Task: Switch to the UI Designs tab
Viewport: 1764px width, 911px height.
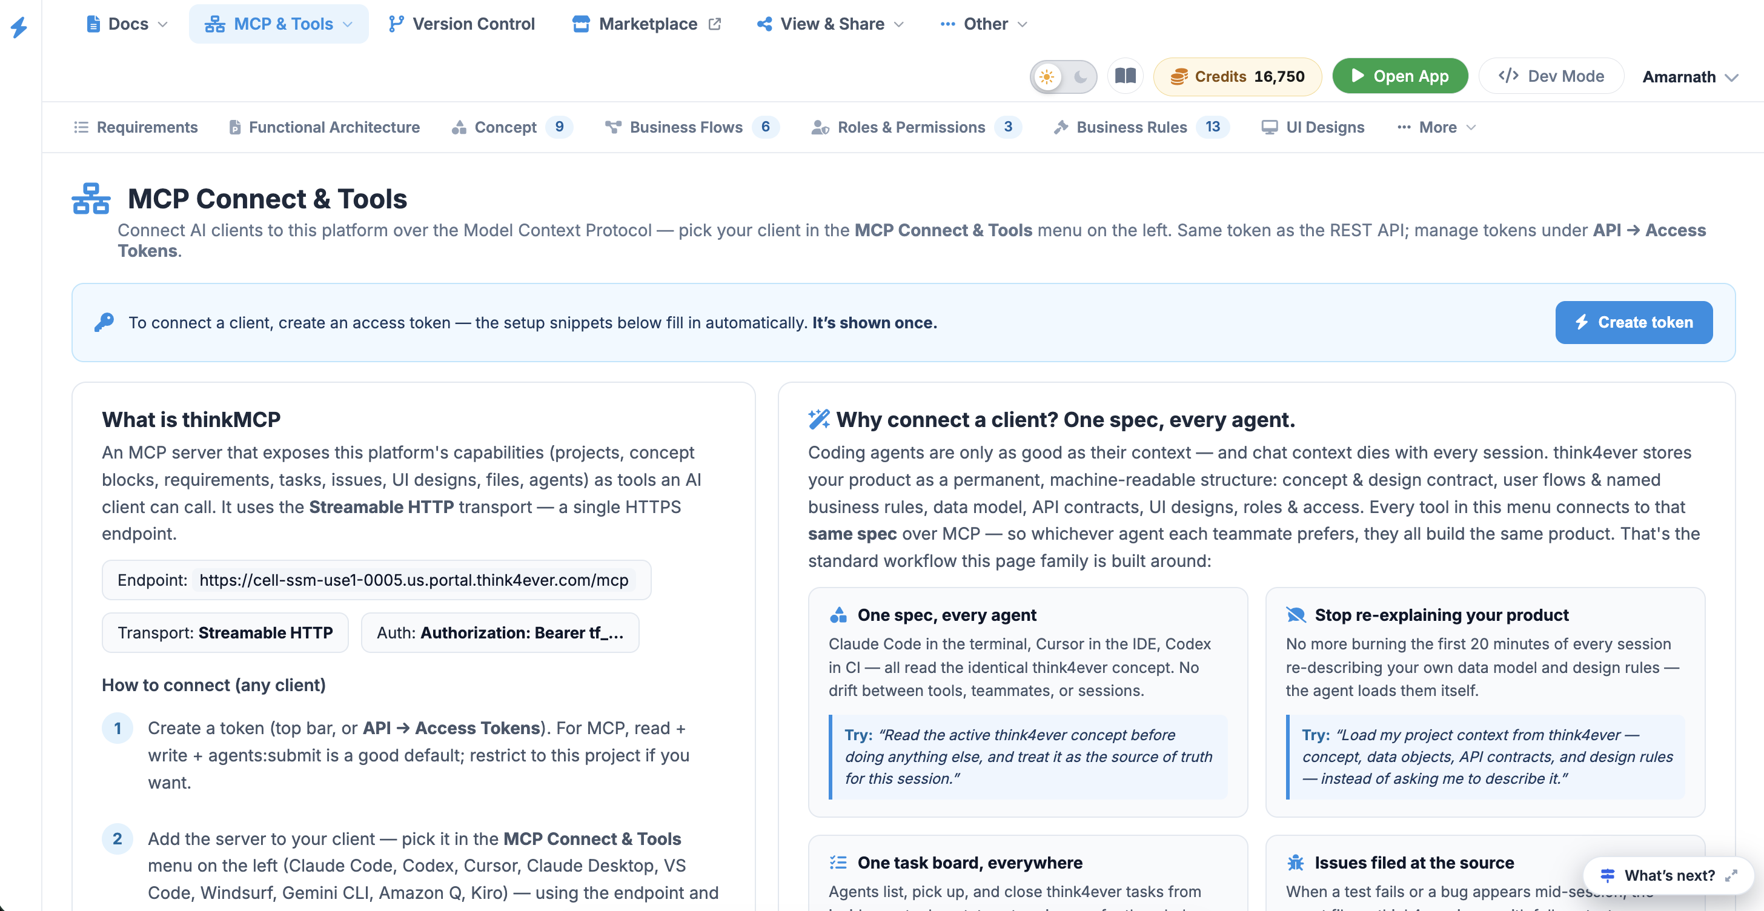Action: click(1313, 127)
